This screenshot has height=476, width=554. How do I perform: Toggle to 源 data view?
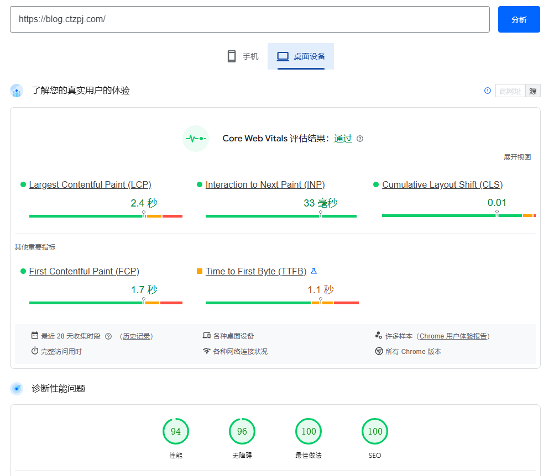[x=532, y=91]
